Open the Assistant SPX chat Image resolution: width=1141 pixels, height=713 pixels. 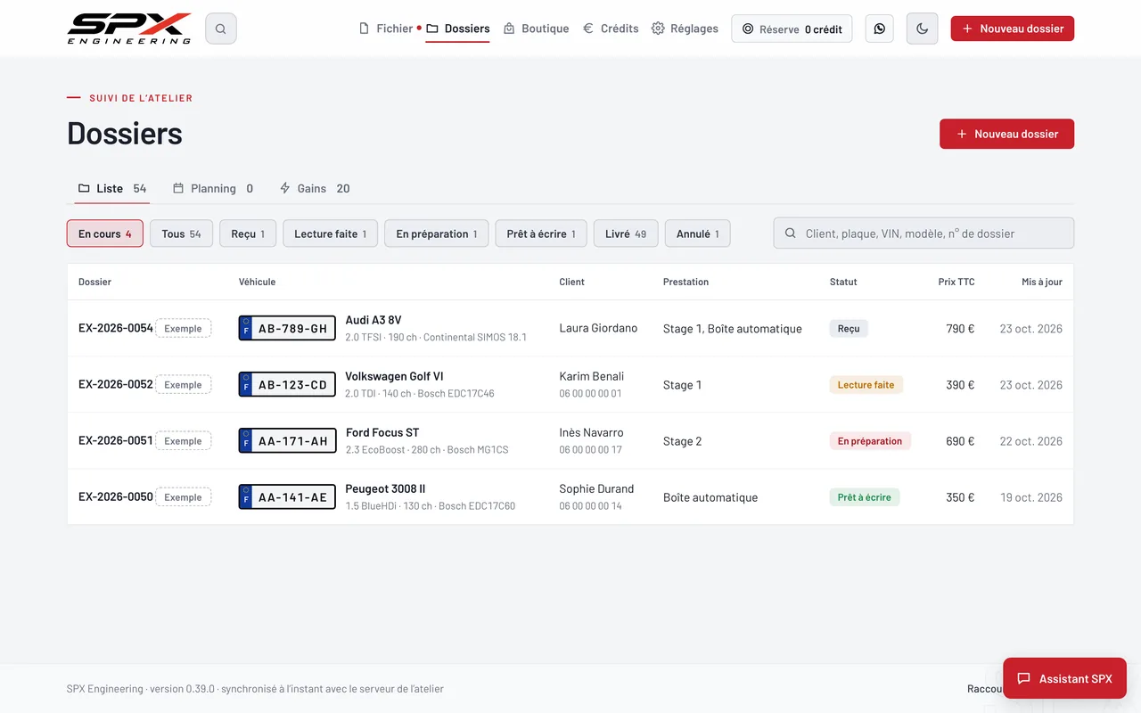point(1064,678)
